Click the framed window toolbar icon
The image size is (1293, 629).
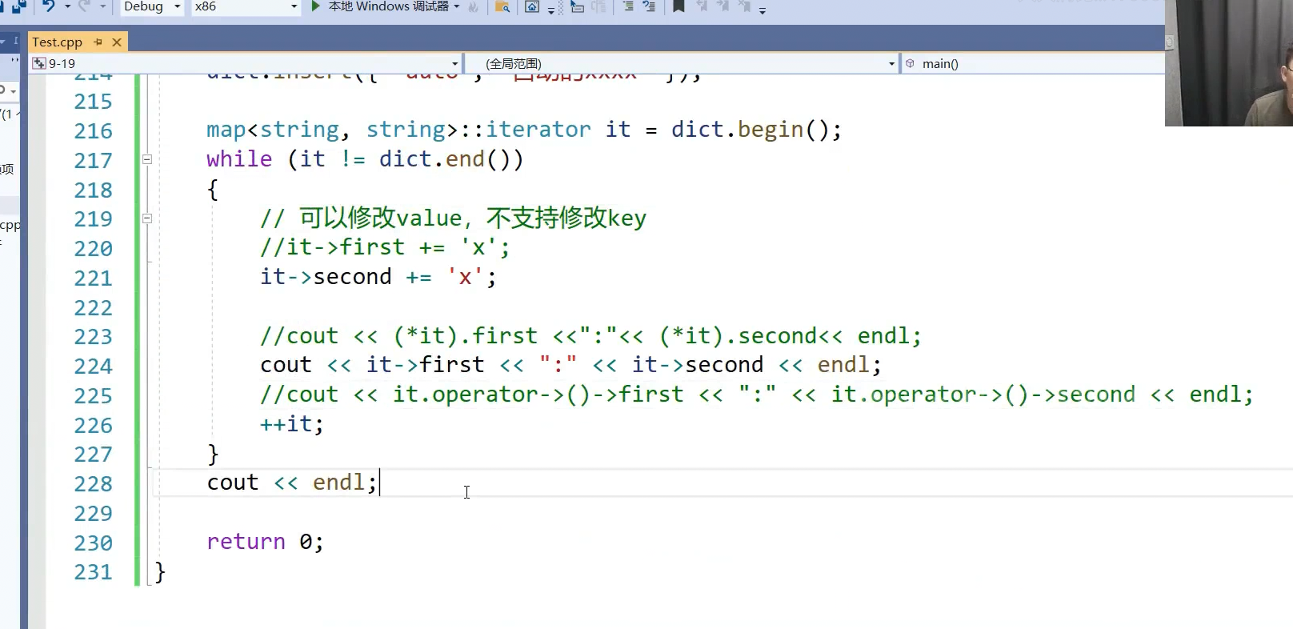pyautogui.click(x=532, y=7)
